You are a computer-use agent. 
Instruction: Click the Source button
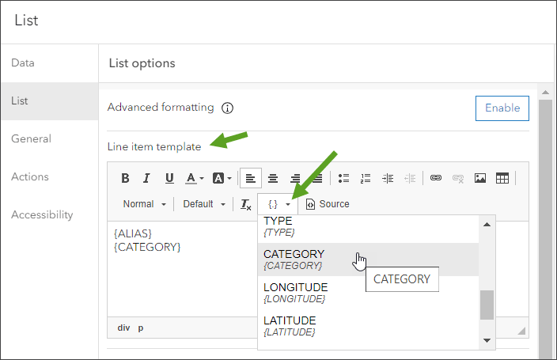pos(328,204)
